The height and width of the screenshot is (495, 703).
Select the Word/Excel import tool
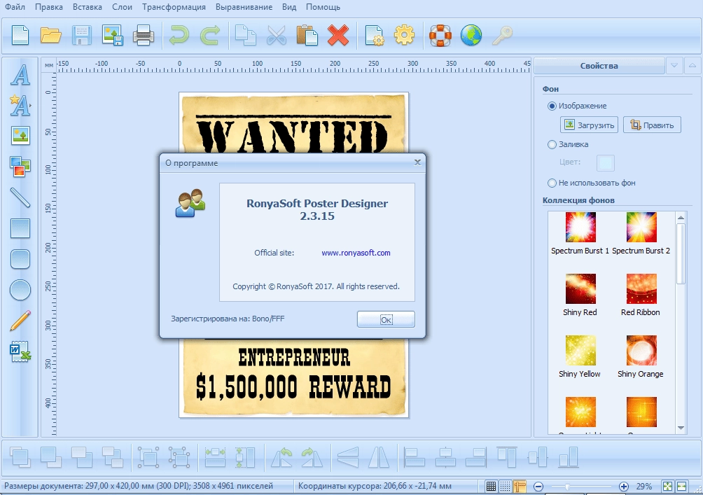[x=20, y=351]
